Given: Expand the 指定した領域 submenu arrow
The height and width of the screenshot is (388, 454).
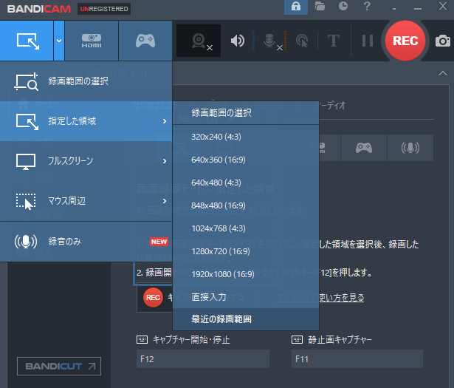Looking at the screenshot, I should click(x=165, y=121).
